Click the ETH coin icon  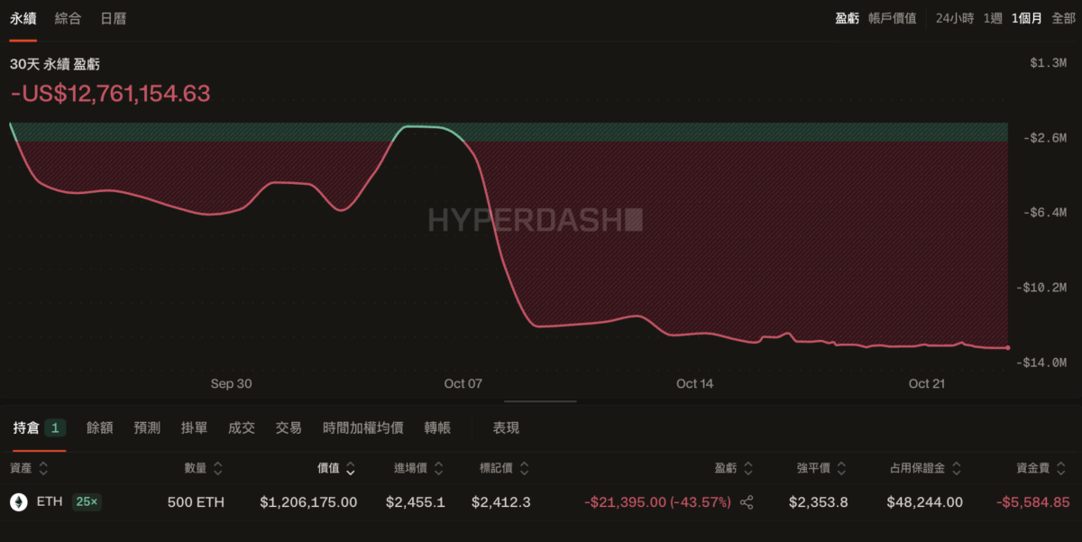click(19, 502)
